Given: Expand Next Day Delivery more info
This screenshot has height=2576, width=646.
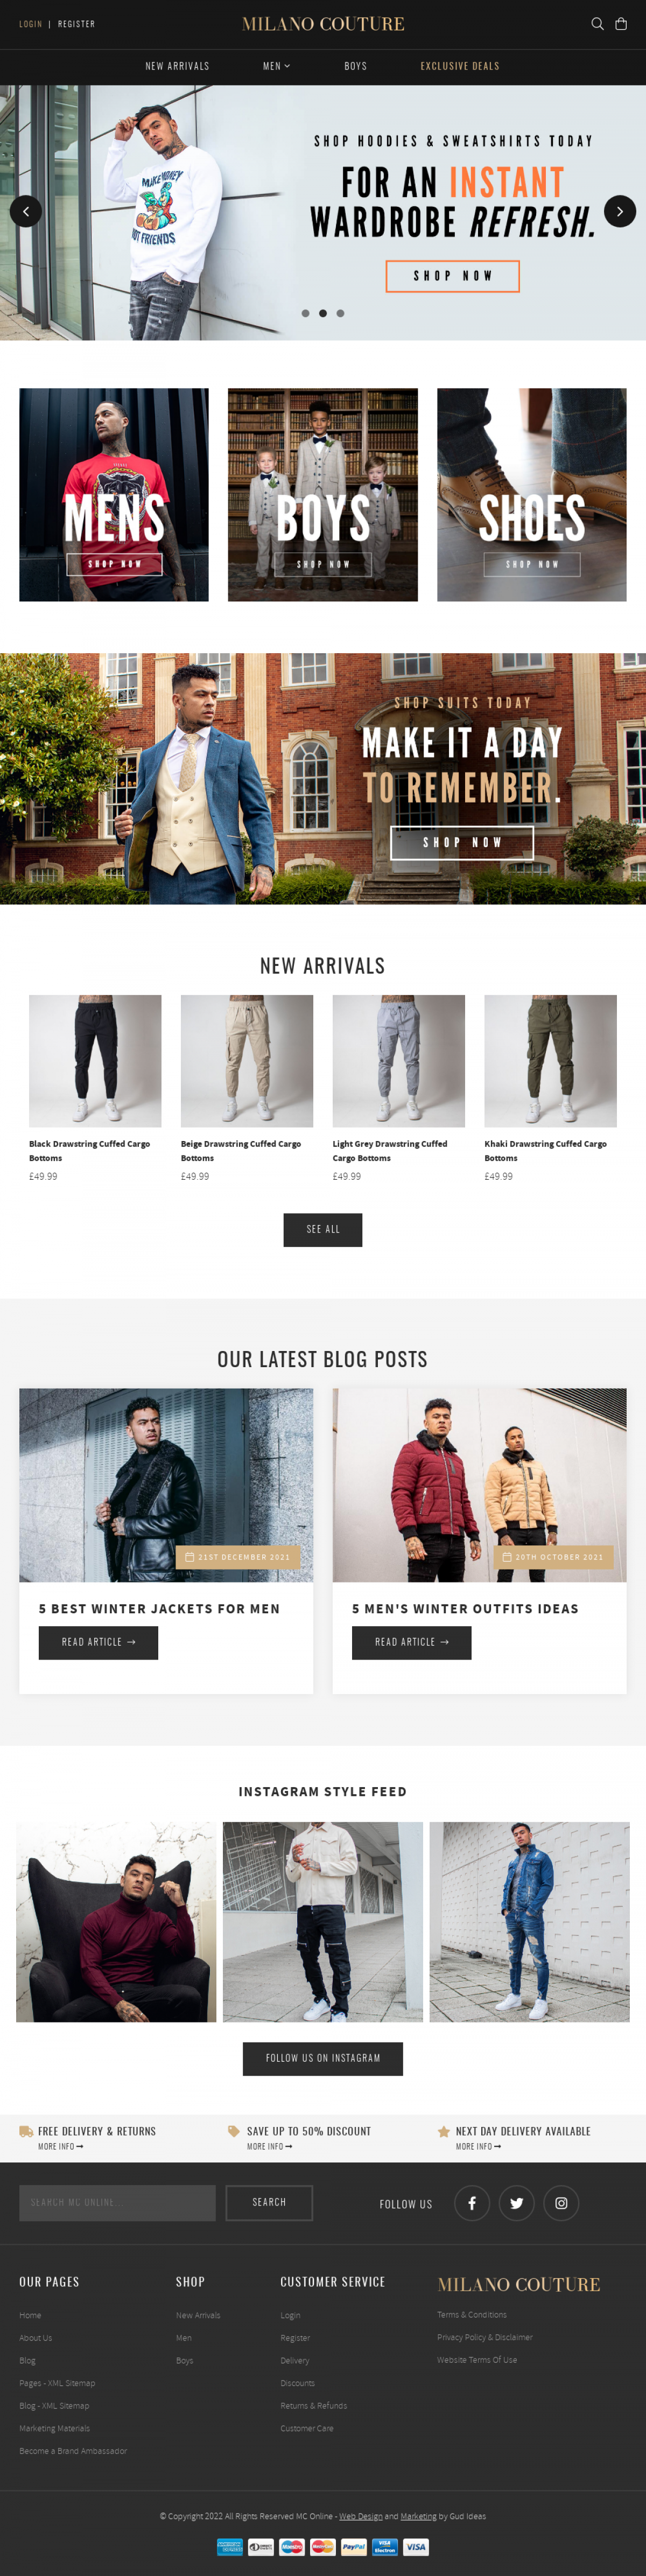Looking at the screenshot, I should click(478, 2146).
